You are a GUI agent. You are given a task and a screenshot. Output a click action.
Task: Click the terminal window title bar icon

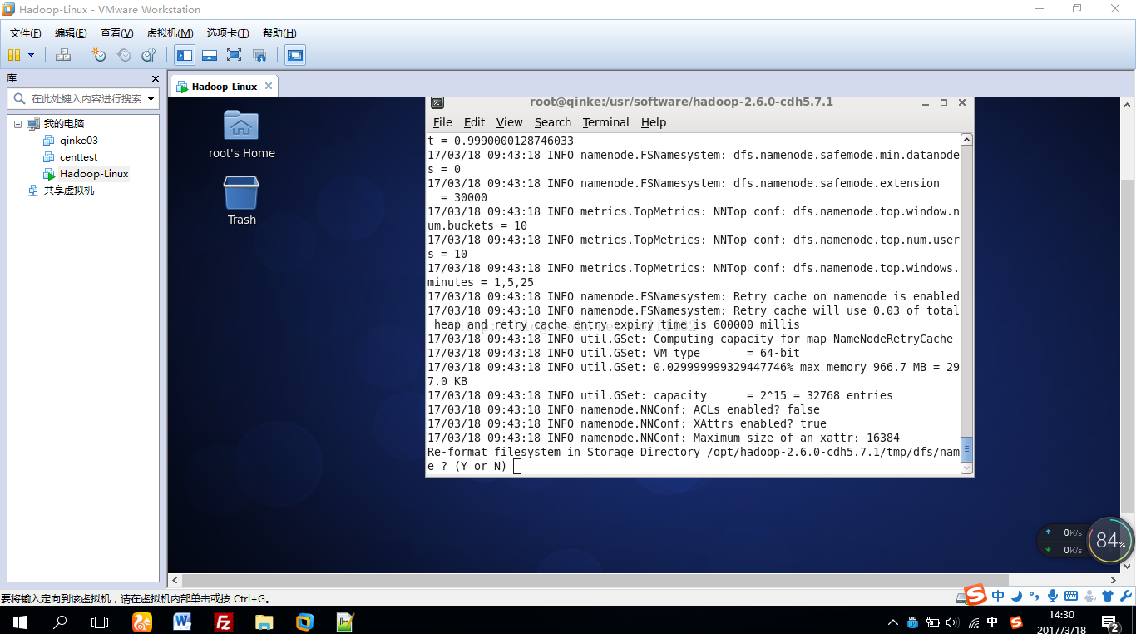point(437,103)
